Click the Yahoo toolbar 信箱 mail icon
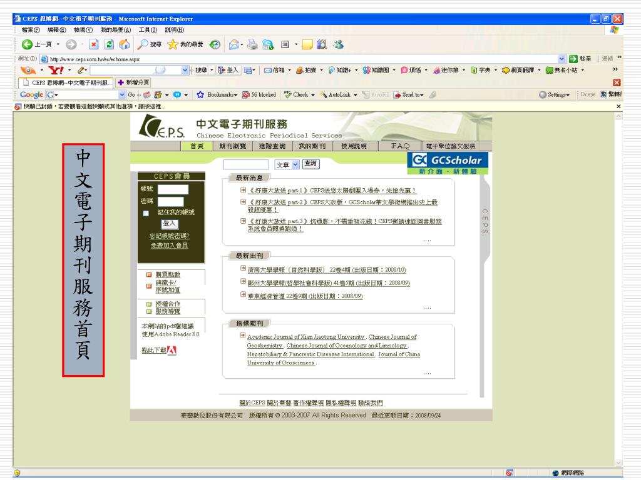The width and height of the screenshot is (641, 480). pos(268,70)
